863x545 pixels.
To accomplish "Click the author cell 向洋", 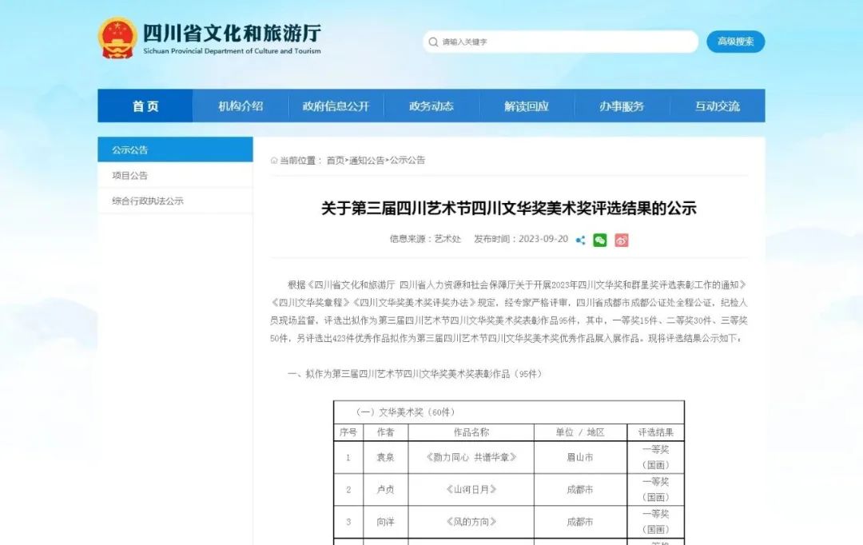I will click(385, 522).
